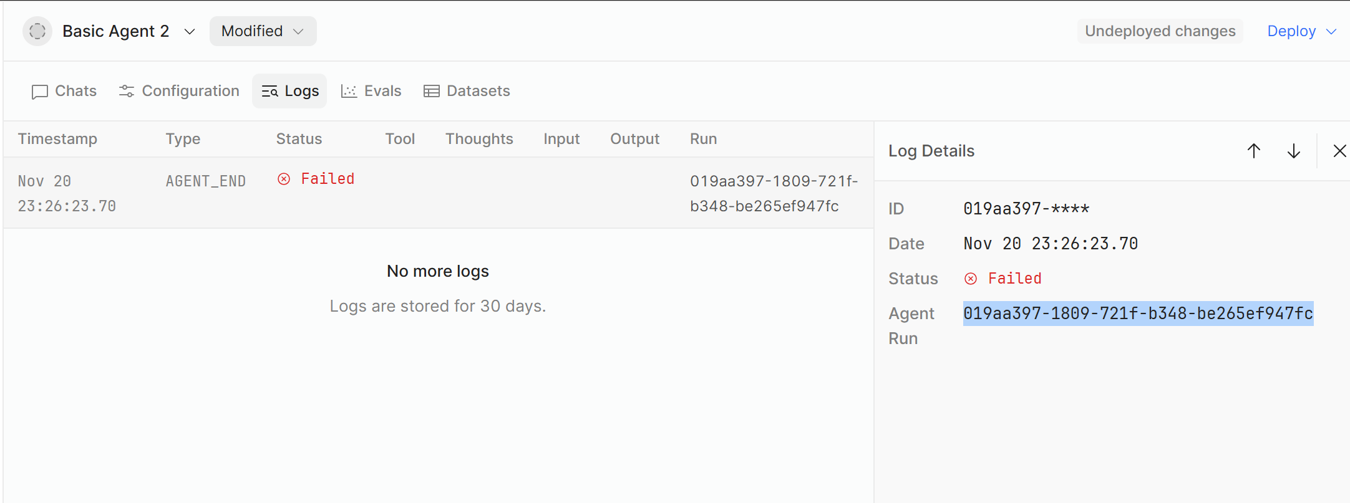Click the Deploy button
This screenshot has width=1350, height=503.
pyautogui.click(x=1291, y=31)
